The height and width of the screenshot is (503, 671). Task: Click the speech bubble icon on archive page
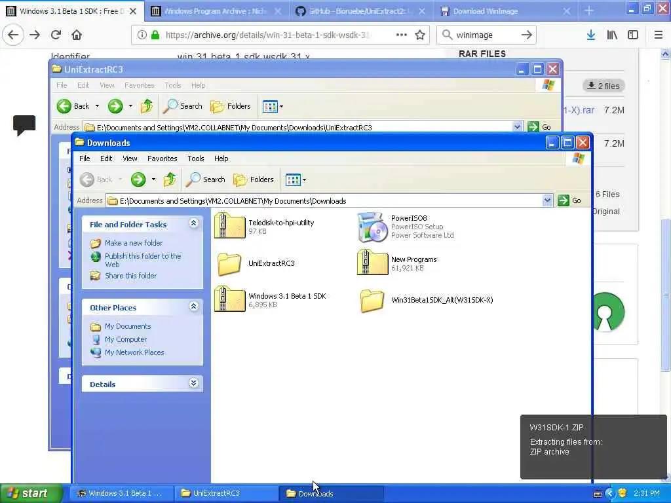click(x=24, y=125)
